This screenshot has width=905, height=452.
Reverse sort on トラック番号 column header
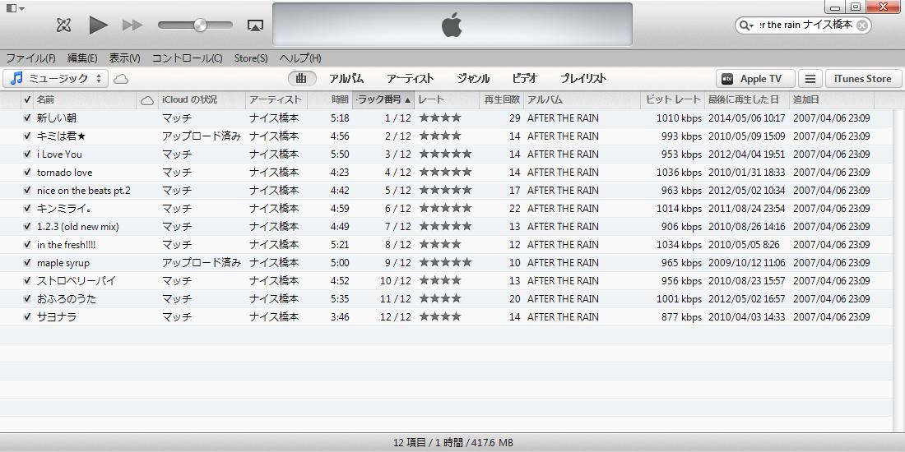[x=383, y=99]
